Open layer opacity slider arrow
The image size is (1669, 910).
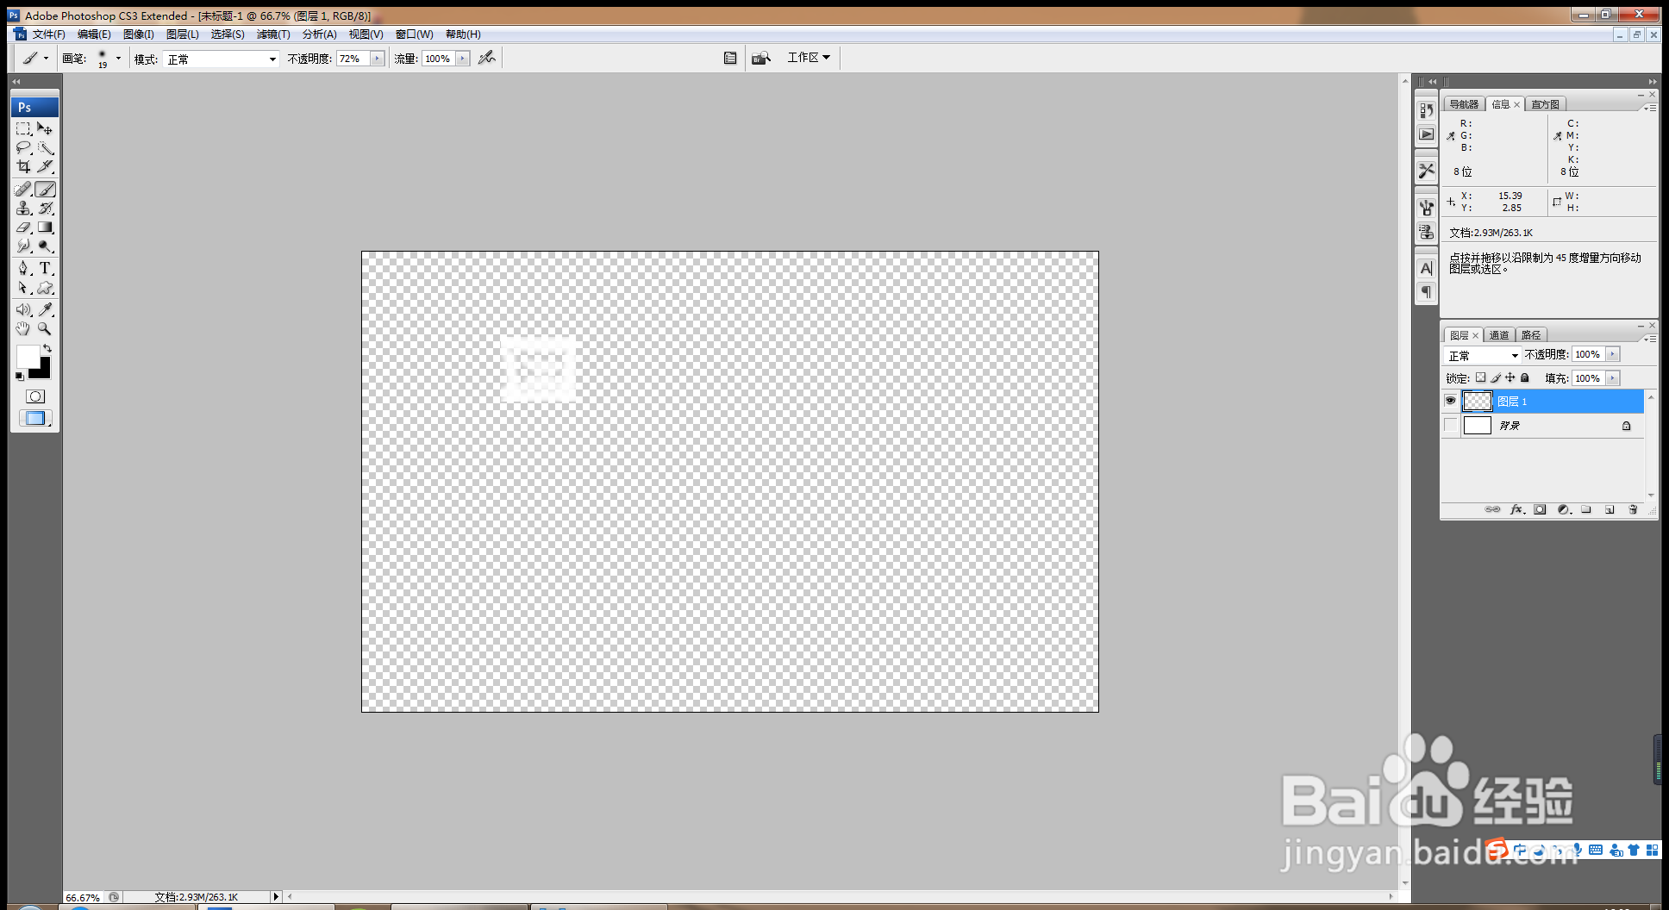(1612, 354)
